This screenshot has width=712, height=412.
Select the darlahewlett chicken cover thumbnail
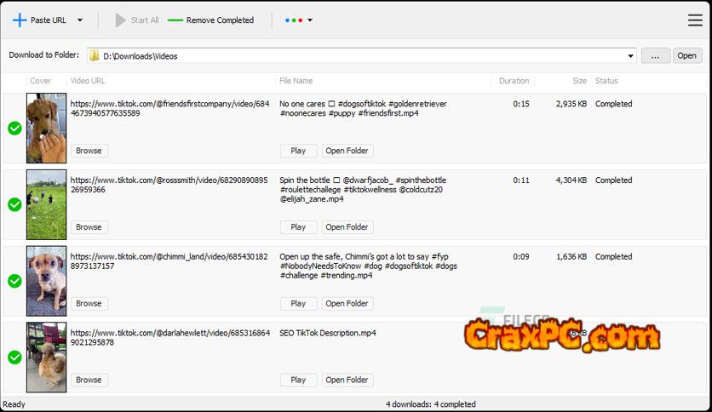coord(46,358)
